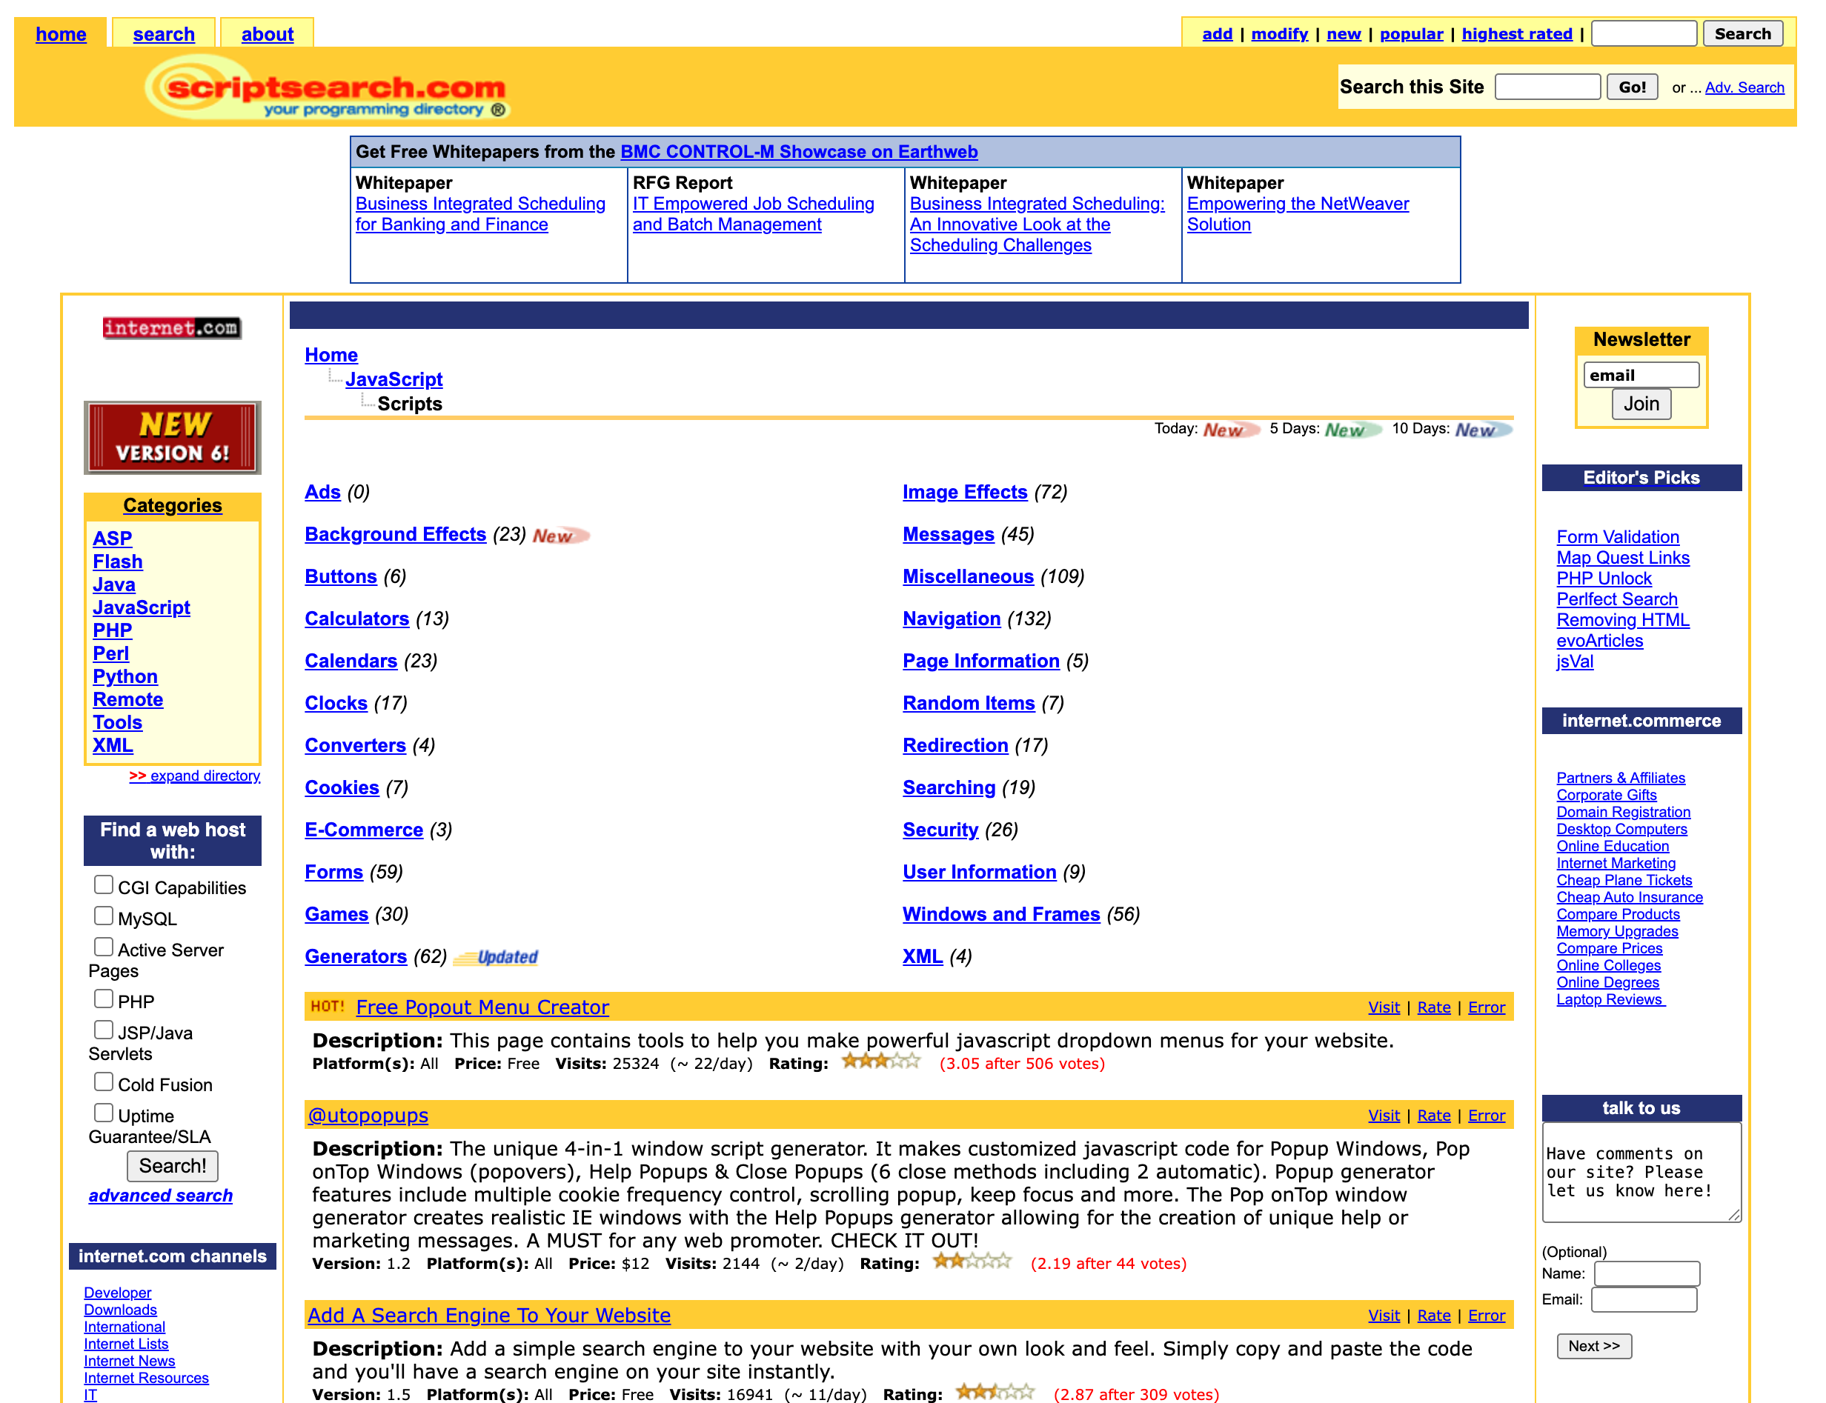Toggle the Cold Fusion checkbox
1826x1403 pixels.
(104, 1082)
